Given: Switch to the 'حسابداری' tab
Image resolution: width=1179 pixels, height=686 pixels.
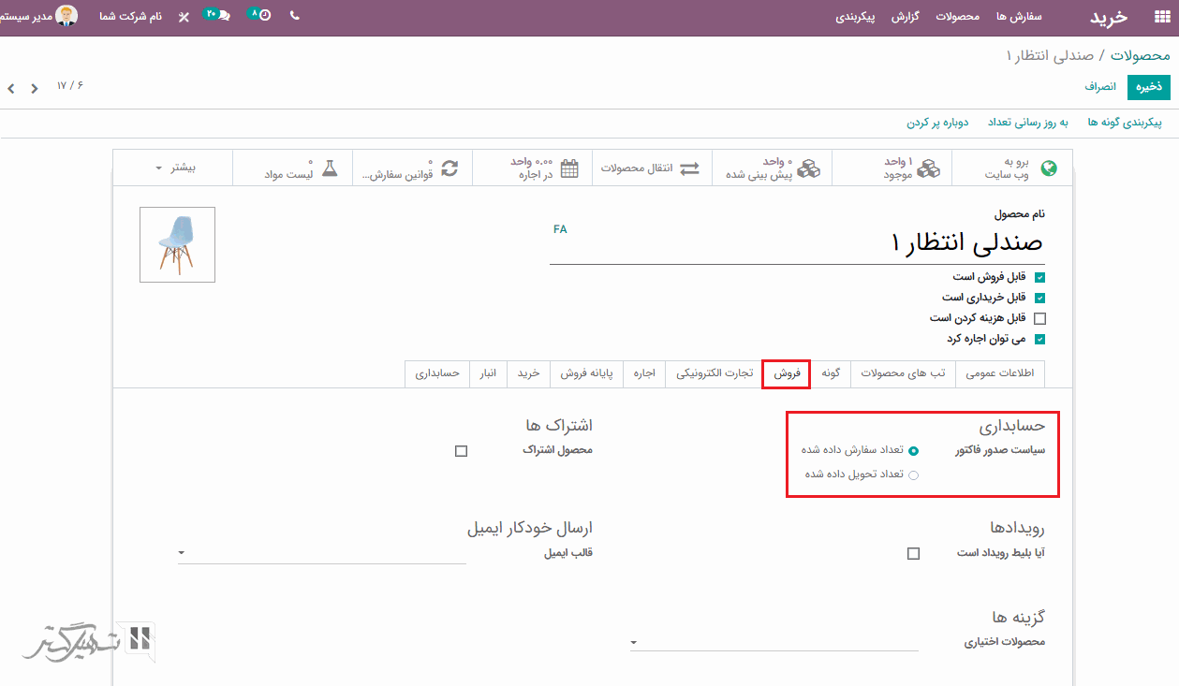Looking at the screenshot, I should tap(437, 372).
